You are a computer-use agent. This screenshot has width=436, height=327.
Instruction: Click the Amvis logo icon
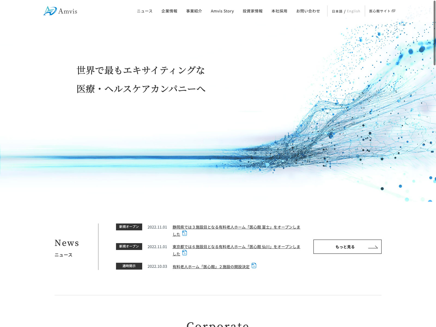pos(50,11)
